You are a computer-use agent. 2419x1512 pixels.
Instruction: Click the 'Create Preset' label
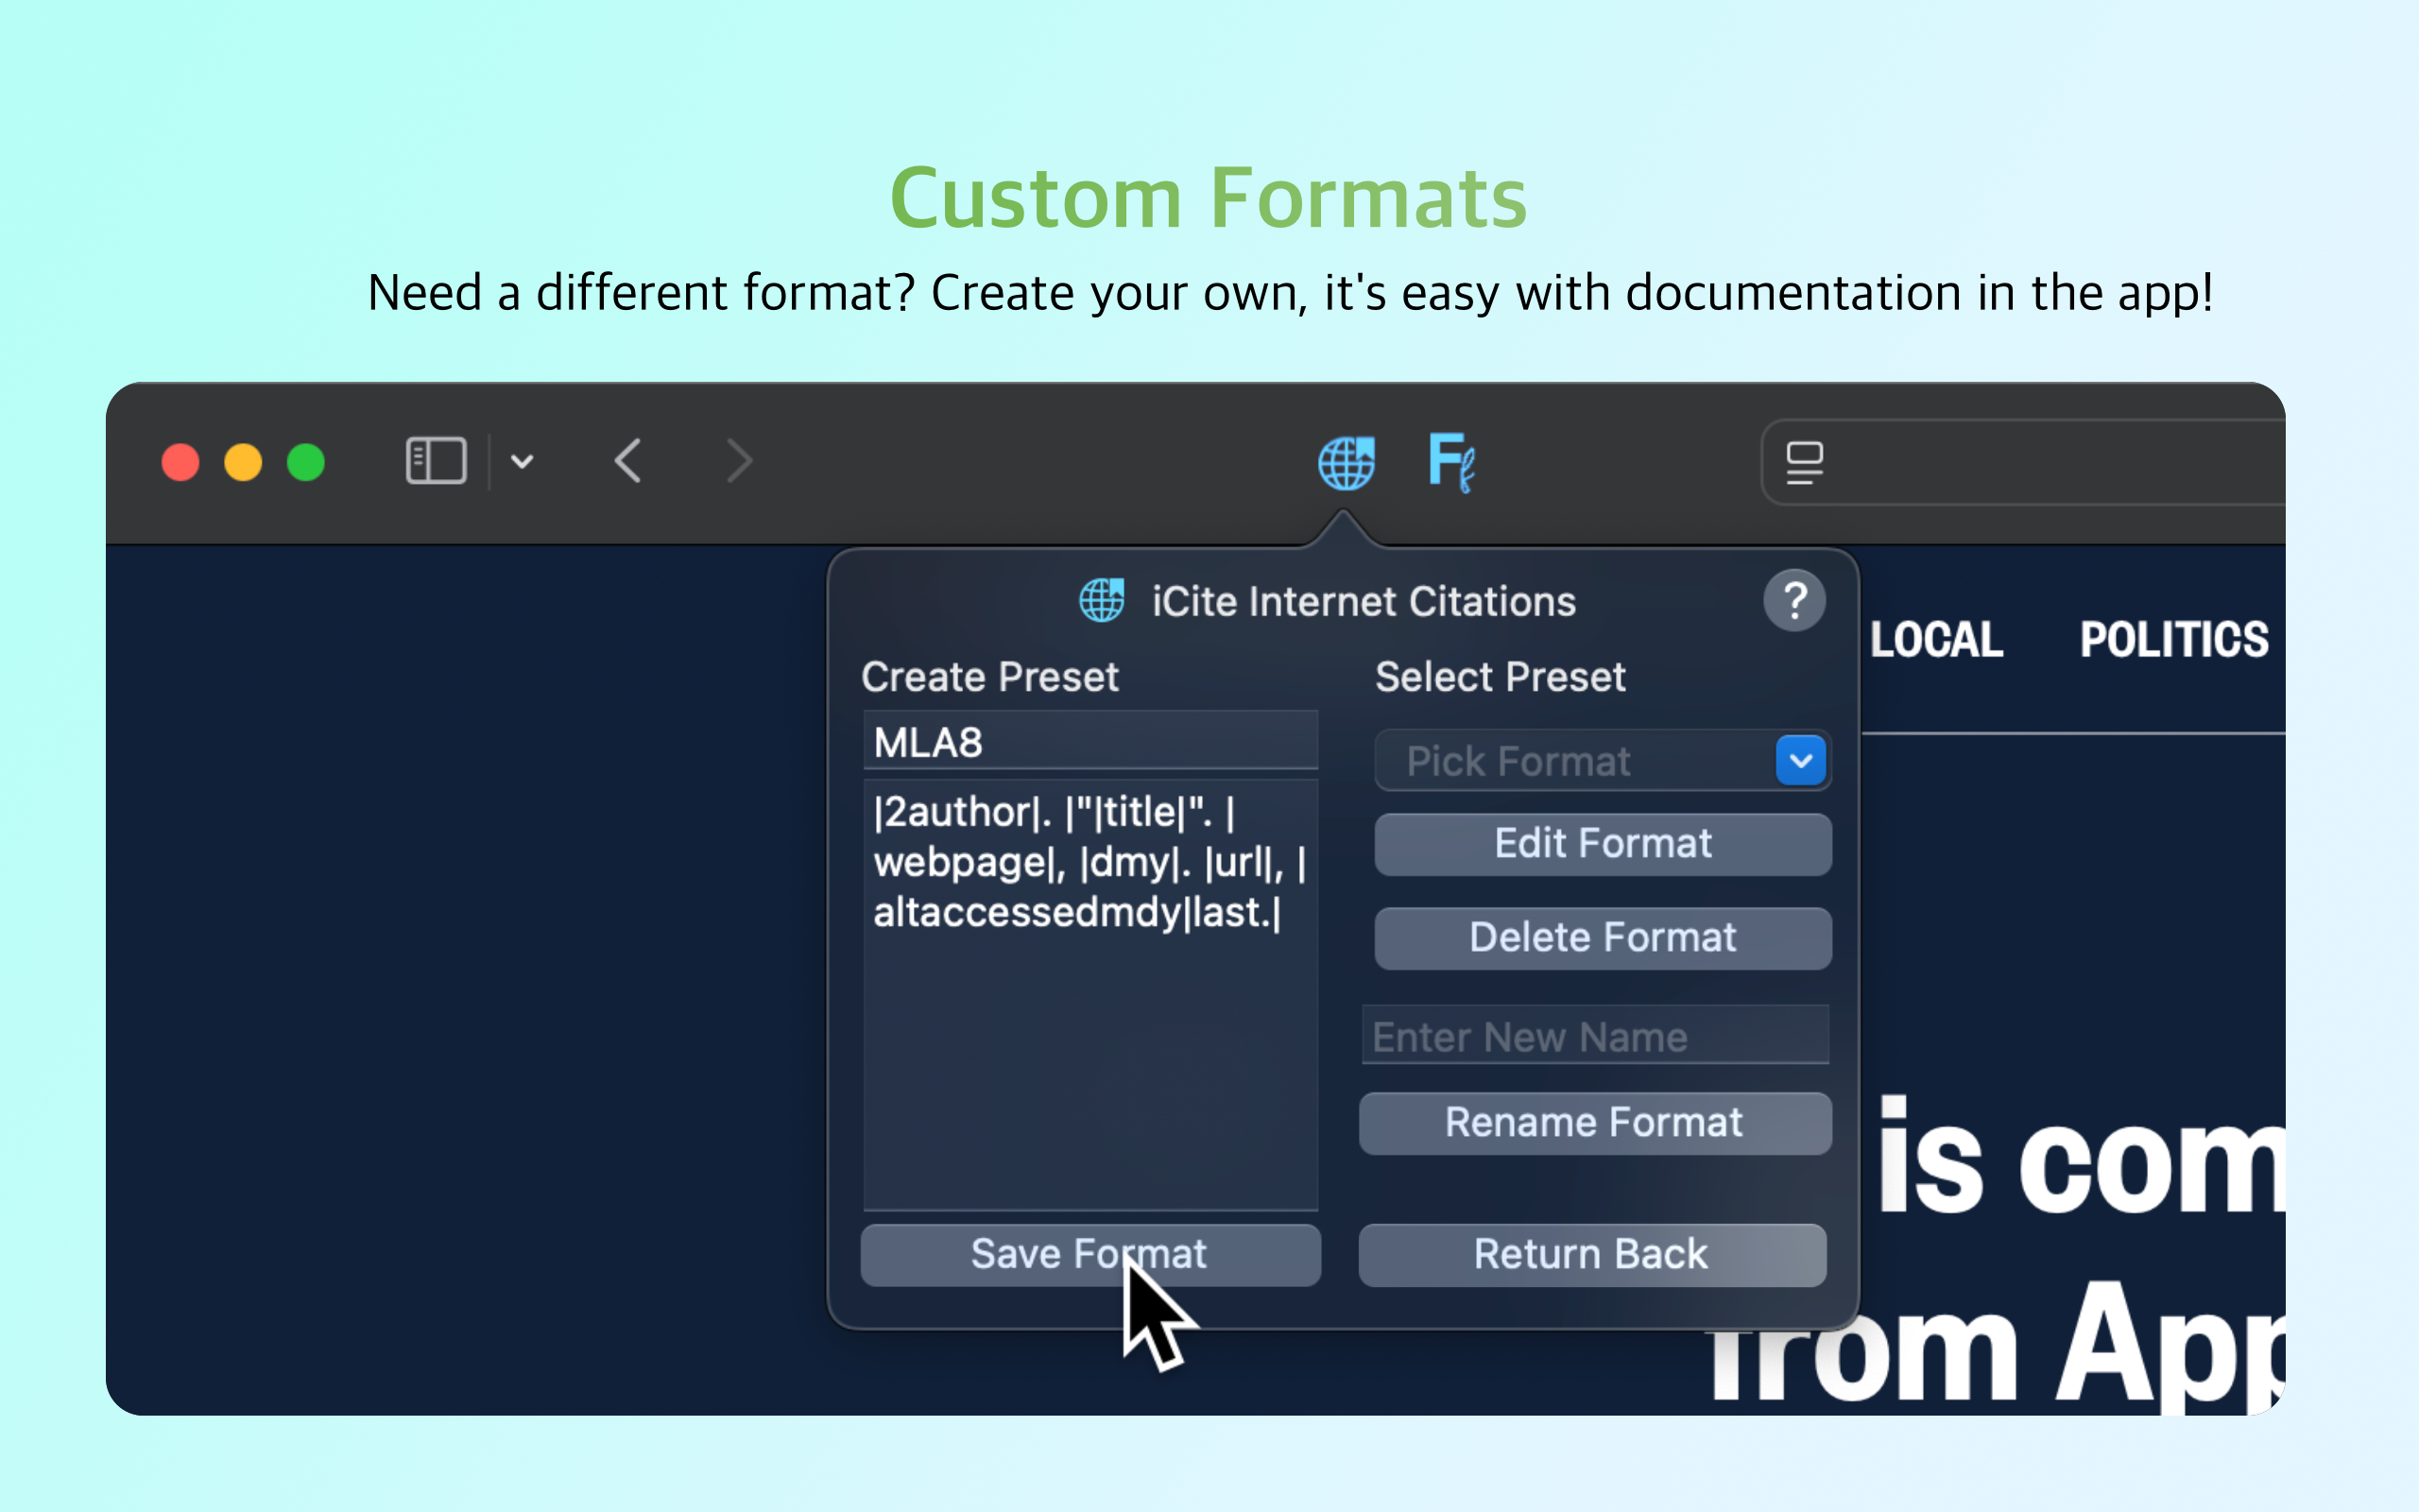(989, 677)
